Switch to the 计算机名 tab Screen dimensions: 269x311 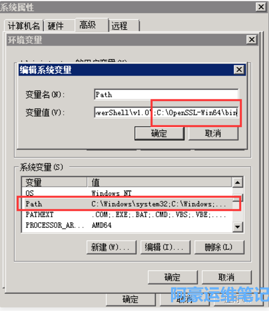24,26
